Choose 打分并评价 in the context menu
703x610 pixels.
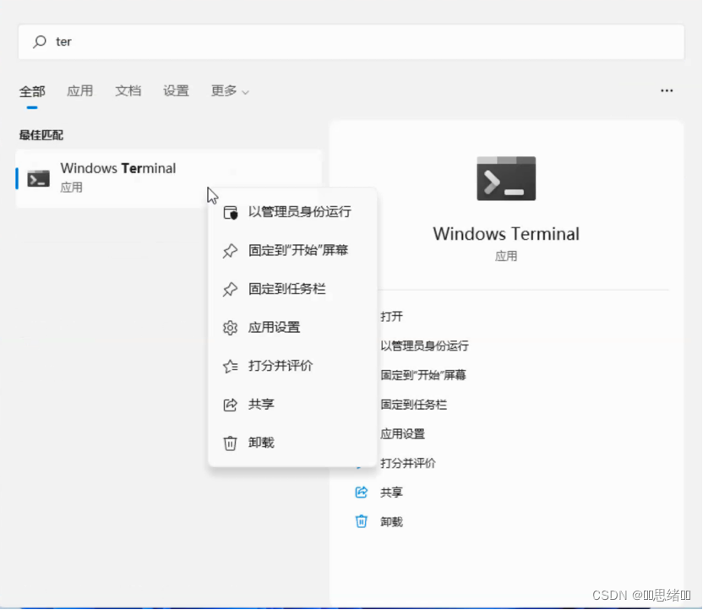click(292, 366)
